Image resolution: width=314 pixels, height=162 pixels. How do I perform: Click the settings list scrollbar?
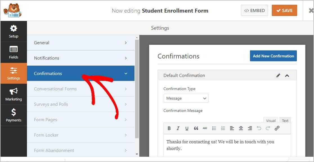pos(137,89)
